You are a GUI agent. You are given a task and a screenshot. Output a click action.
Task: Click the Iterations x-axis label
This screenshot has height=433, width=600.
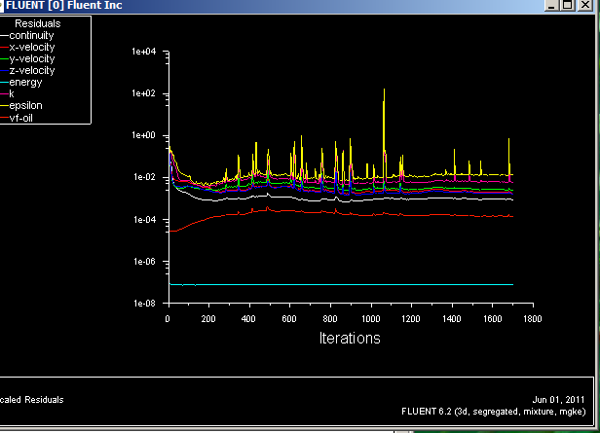click(350, 339)
